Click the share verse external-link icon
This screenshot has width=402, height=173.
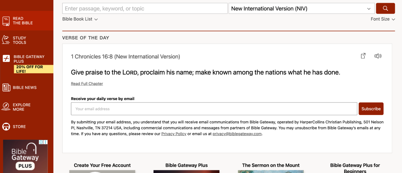point(363,56)
